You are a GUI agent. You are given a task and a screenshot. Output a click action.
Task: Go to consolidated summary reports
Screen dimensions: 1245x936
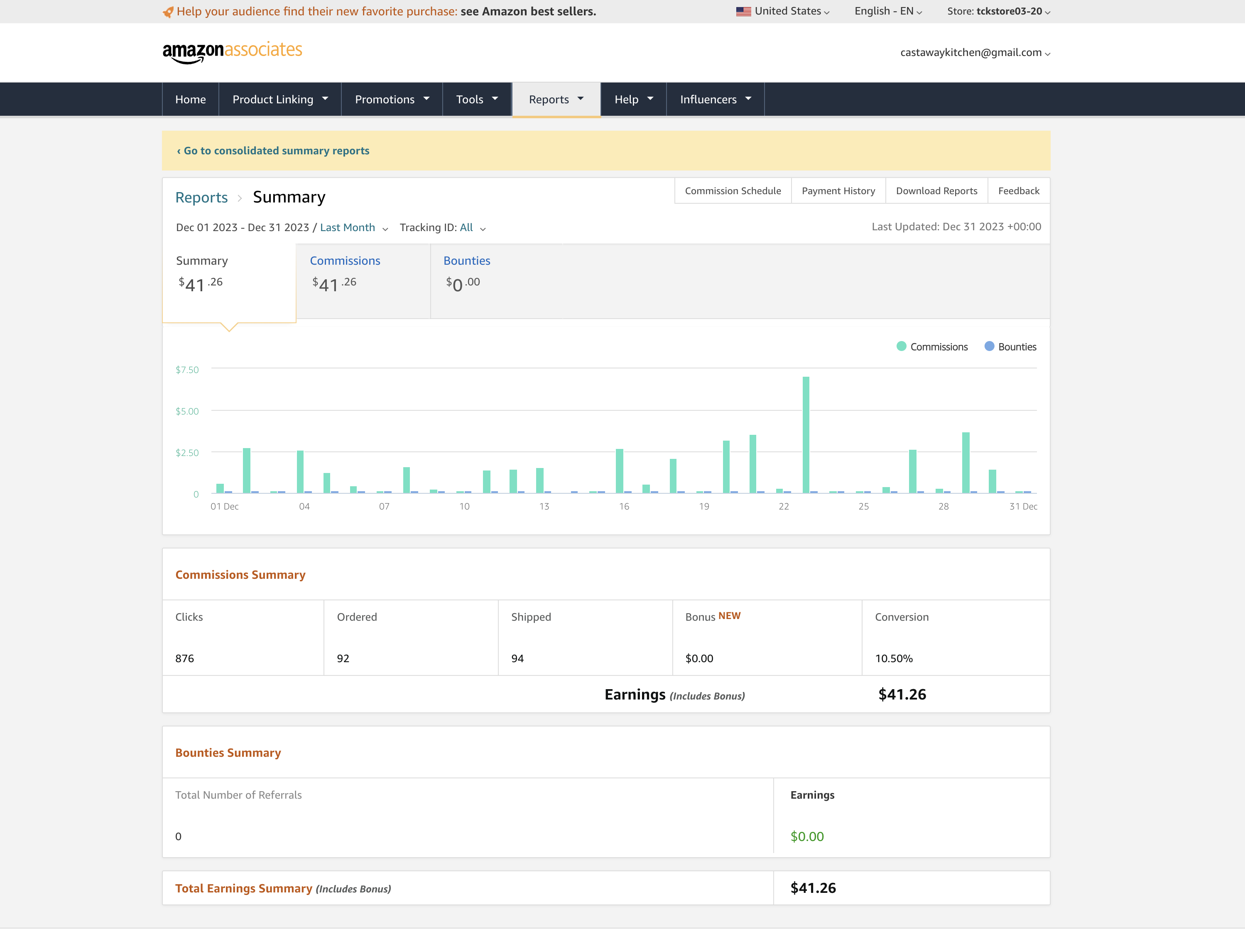coord(273,151)
